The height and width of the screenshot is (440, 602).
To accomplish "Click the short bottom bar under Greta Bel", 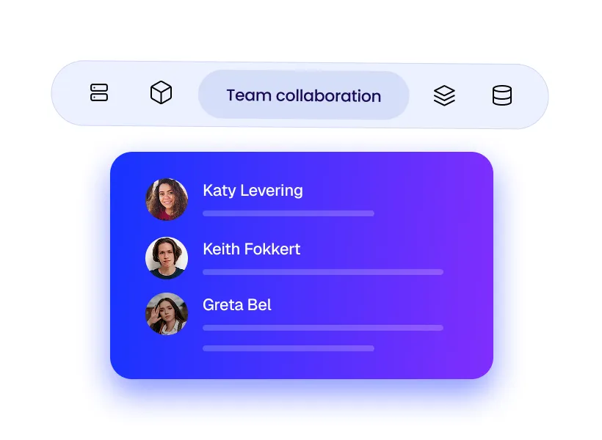I will (289, 348).
